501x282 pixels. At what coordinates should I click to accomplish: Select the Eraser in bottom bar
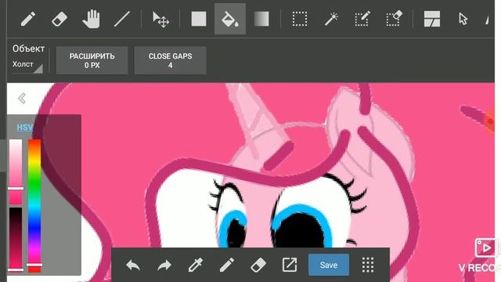click(x=258, y=265)
